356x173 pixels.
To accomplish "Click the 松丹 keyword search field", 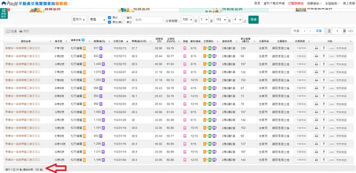I will pyautogui.click(x=148, y=20).
